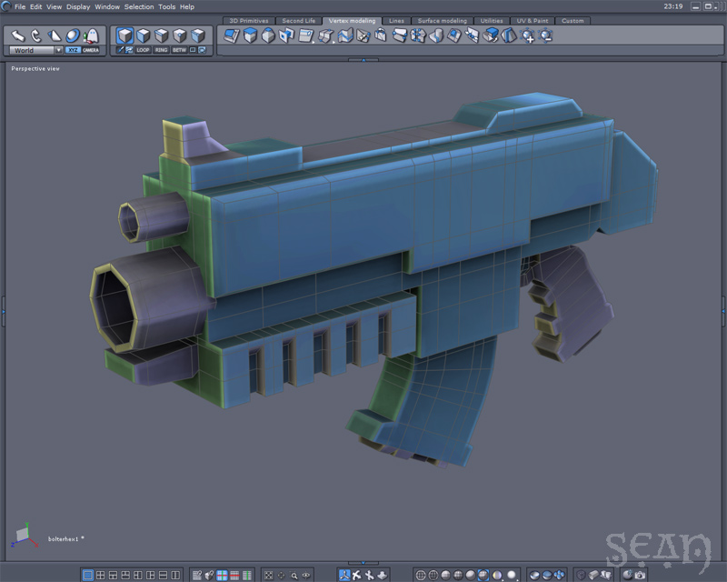Open the Tools menu
The height and width of the screenshot is (582, 727).
[x=166, y=6]
